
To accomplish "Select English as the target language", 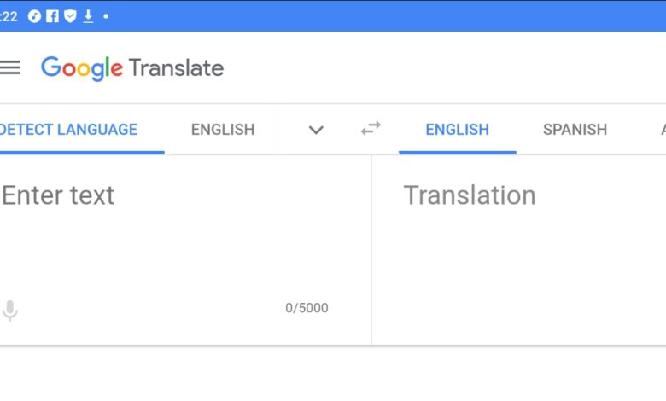I will pos(457,130).
